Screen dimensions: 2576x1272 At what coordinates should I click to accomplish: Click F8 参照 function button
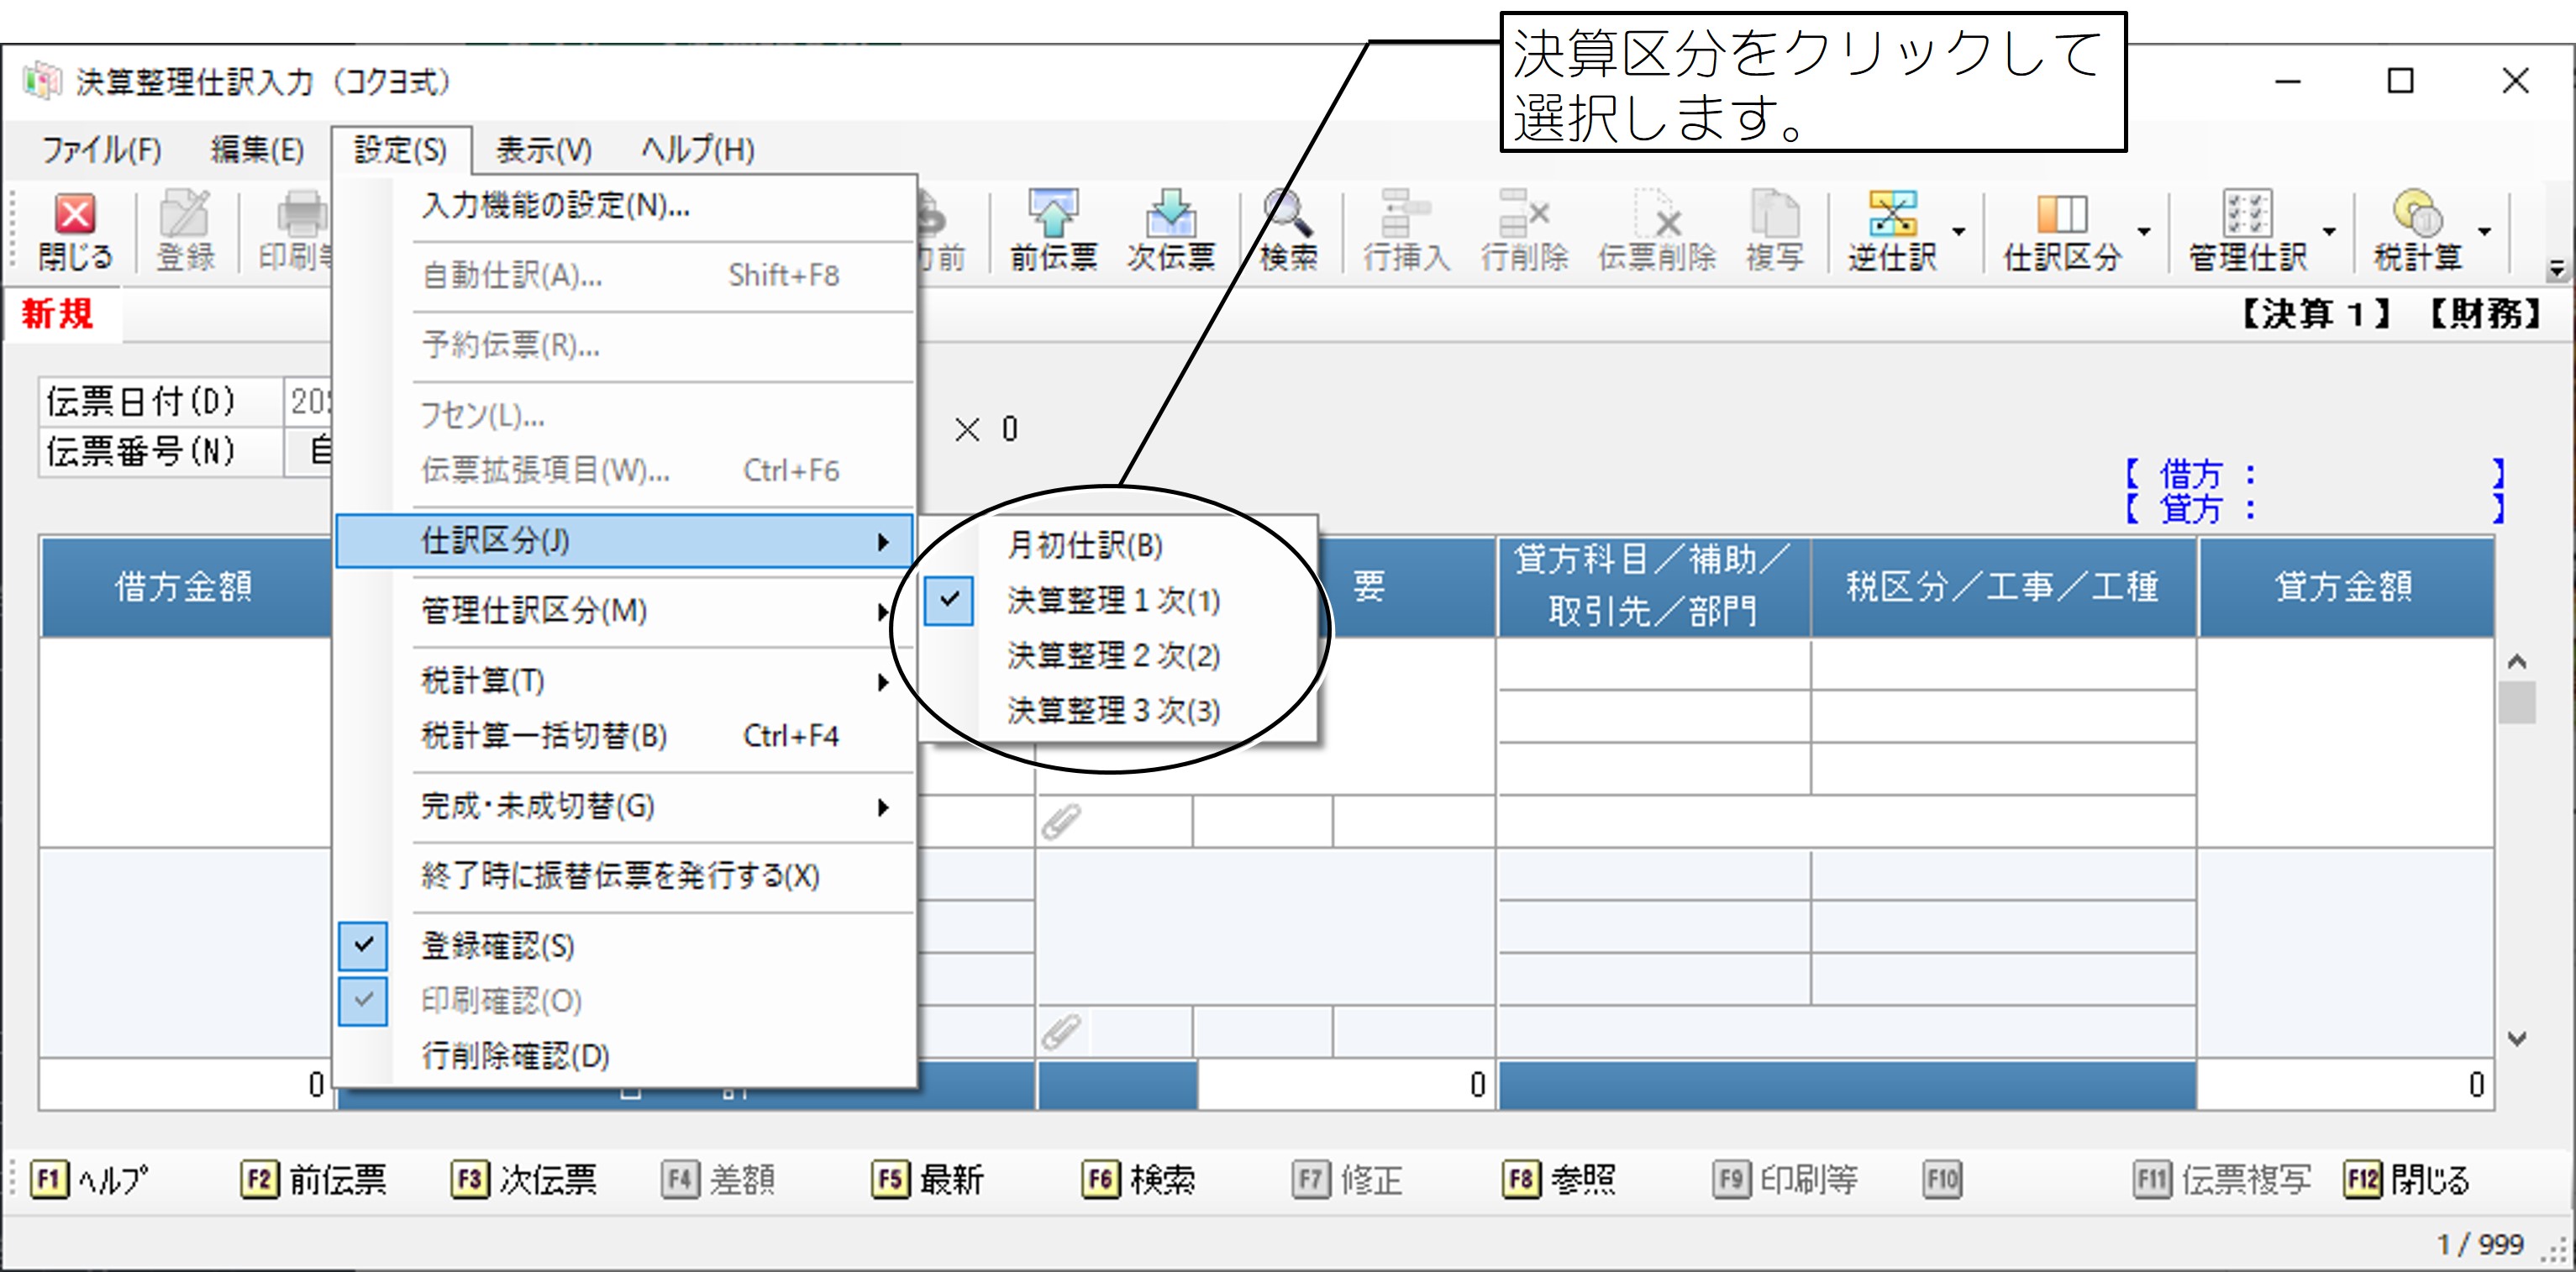1558,1180
